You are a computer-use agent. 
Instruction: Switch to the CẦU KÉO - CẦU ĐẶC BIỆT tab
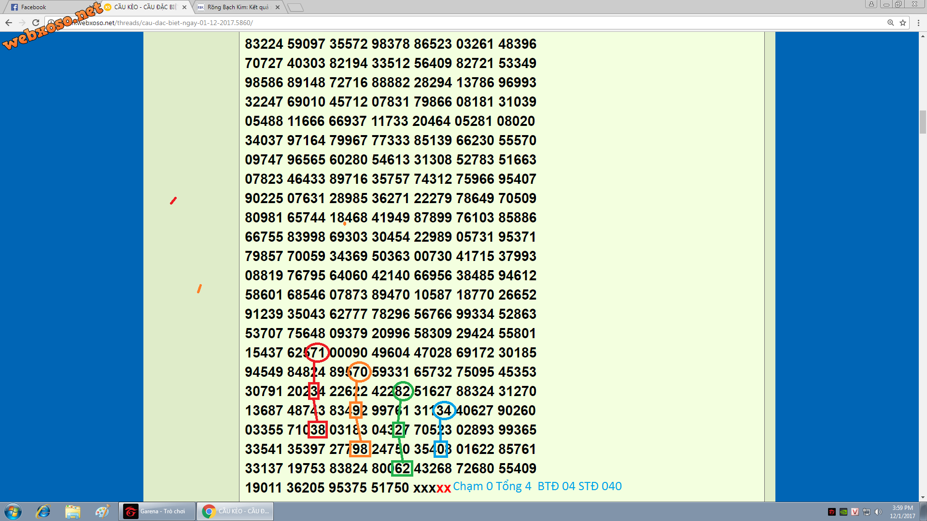145,7
